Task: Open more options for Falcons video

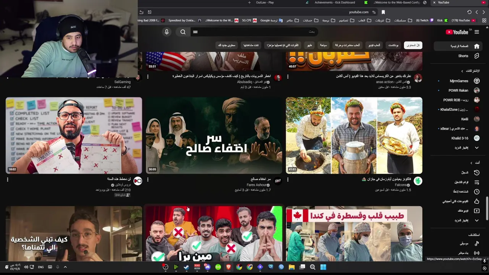Action: tap(288, 180)
